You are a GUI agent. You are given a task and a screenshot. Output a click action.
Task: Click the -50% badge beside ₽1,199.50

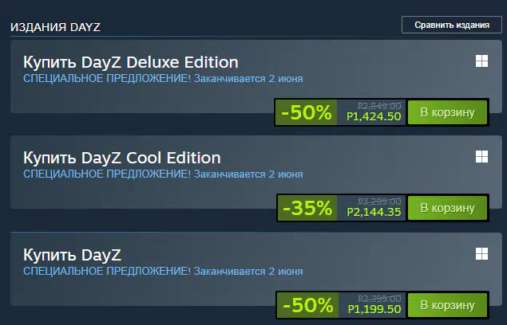[308, 305]
